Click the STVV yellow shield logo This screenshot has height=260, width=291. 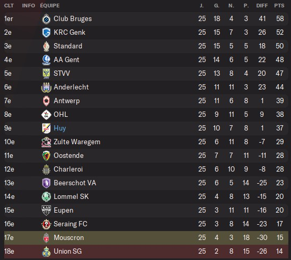(x=46, y=74)
